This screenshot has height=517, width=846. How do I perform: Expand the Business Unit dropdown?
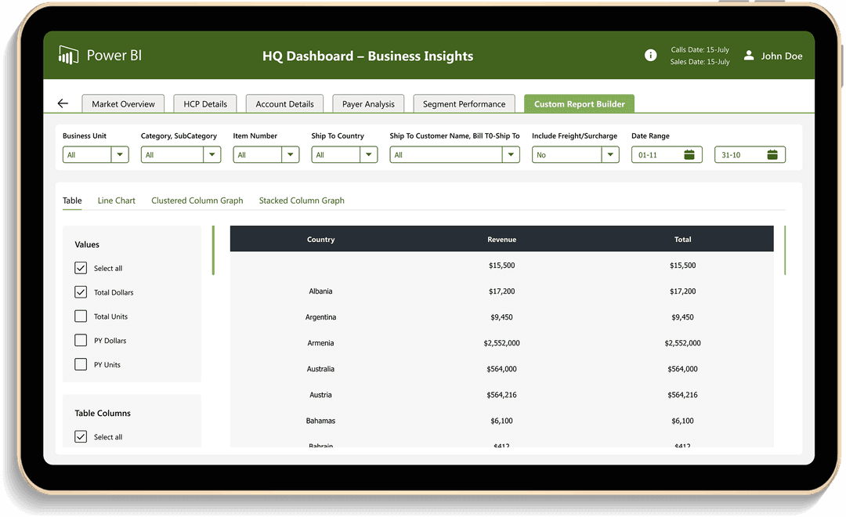coord(120,155)
